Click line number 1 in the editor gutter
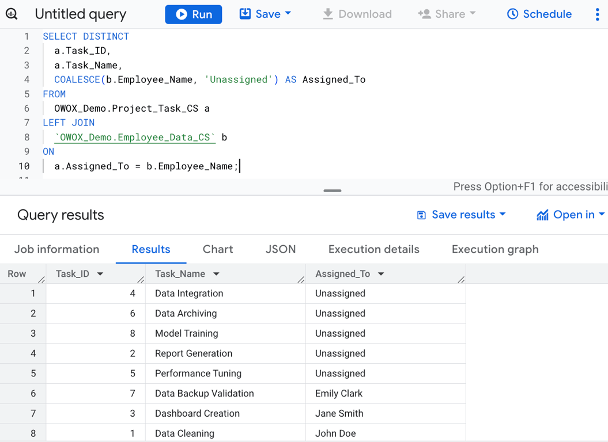 pos(27,36)
